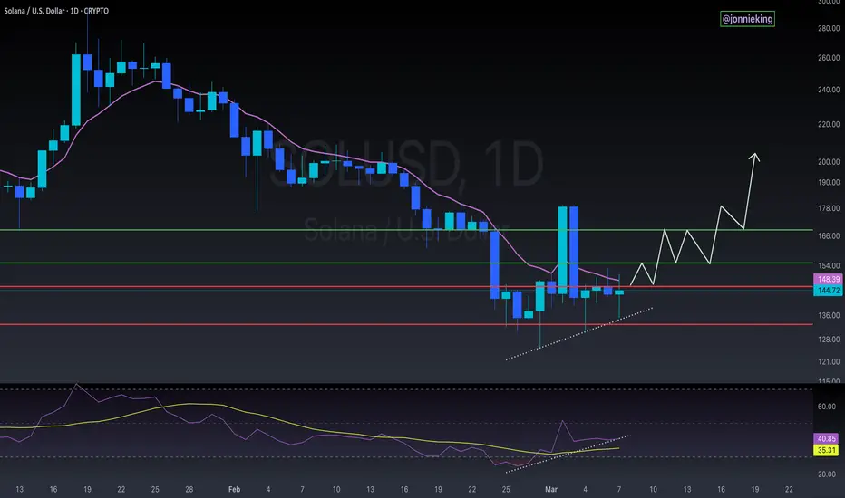Click the Mar label on time axis
This screenshot has height=498, width=845.
tap(550, 489)
